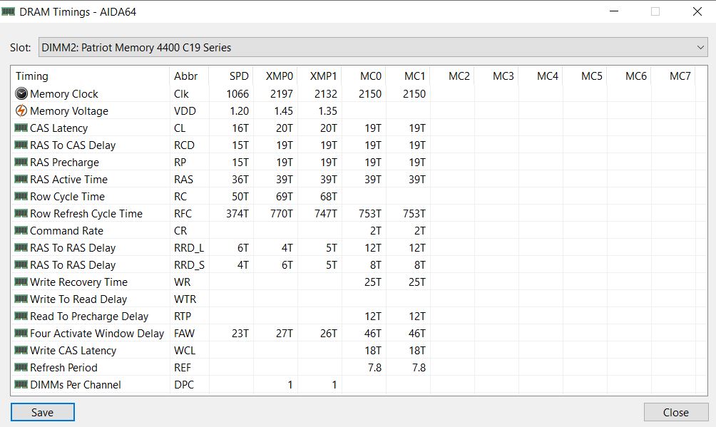Click the Close button at bottom right
Viewport: 716px width, 427px height.
[x=676, y=412]
